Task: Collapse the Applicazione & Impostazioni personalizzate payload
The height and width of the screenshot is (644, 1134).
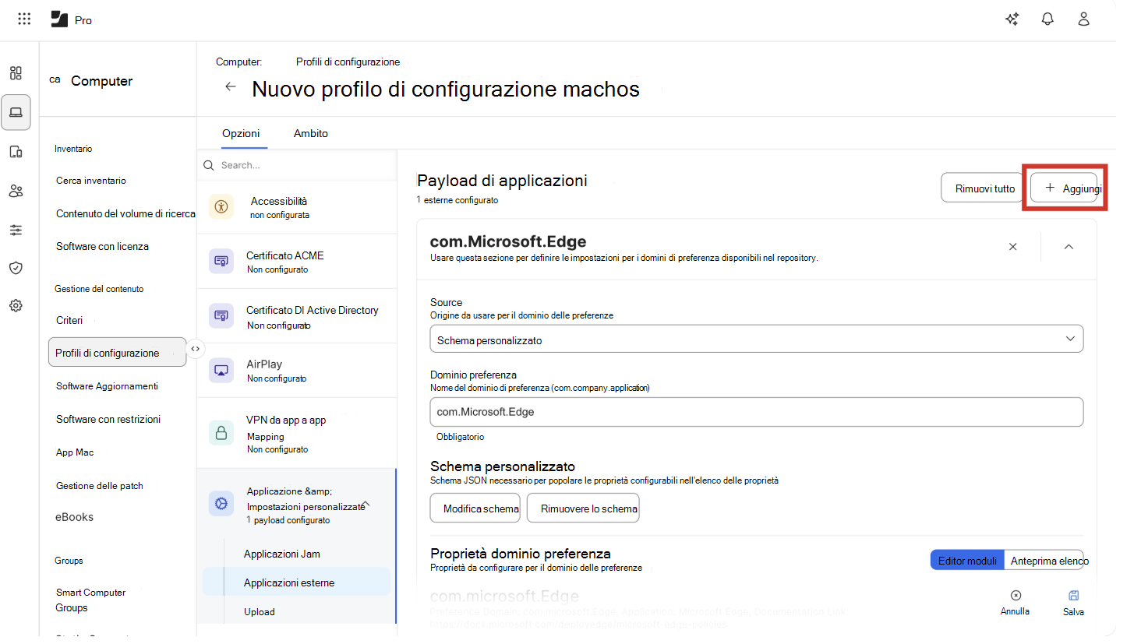Action: [366, 504]
